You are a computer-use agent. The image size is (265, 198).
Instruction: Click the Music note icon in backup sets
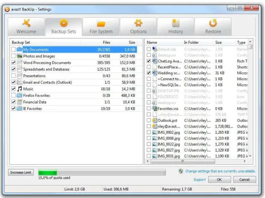20,89
